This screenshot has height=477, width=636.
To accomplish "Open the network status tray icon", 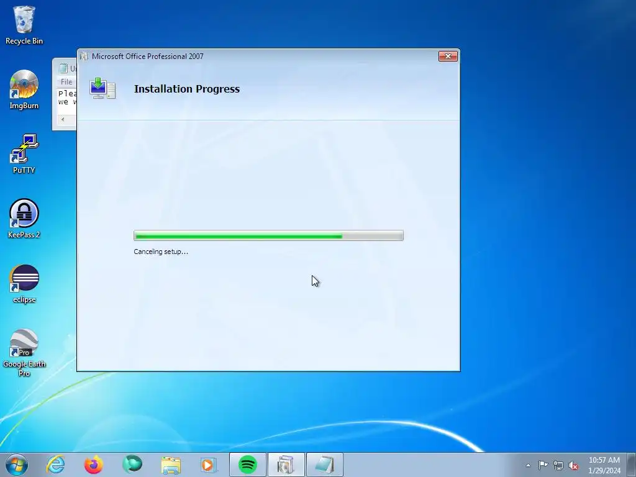I will 558,465.
